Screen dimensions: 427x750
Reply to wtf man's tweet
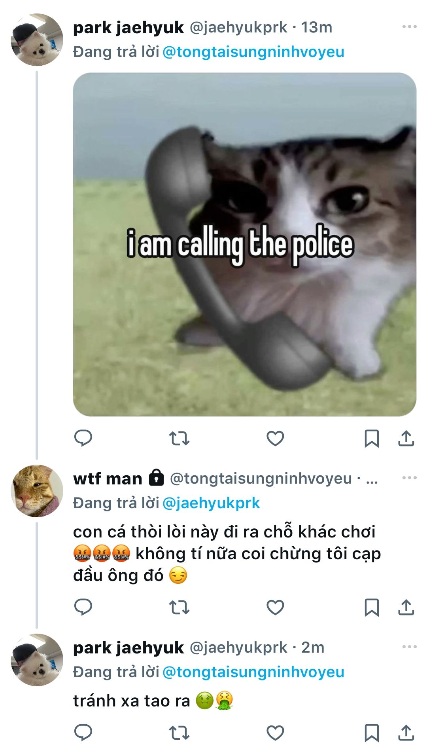tap(83, 607)
